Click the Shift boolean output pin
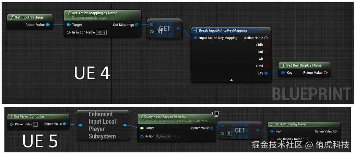This screenshot has width=355, height=155. 266,45
